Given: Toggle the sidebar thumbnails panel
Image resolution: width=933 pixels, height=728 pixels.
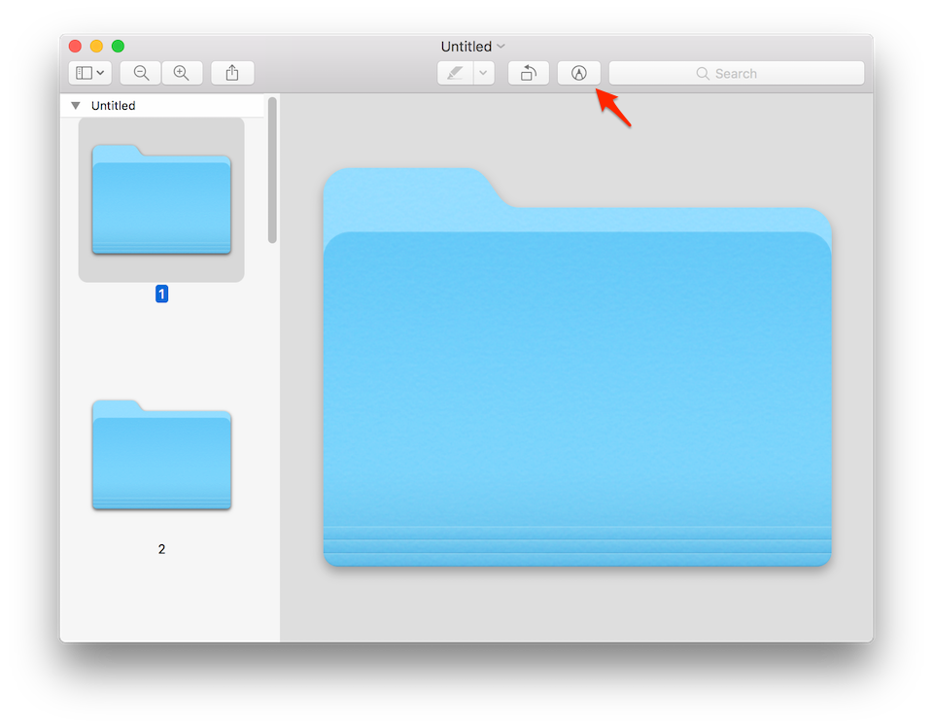Looking at the screenshot, I should (x=84, y=72).
